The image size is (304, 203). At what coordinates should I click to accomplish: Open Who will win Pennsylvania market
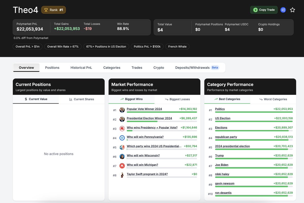point(145,137)
